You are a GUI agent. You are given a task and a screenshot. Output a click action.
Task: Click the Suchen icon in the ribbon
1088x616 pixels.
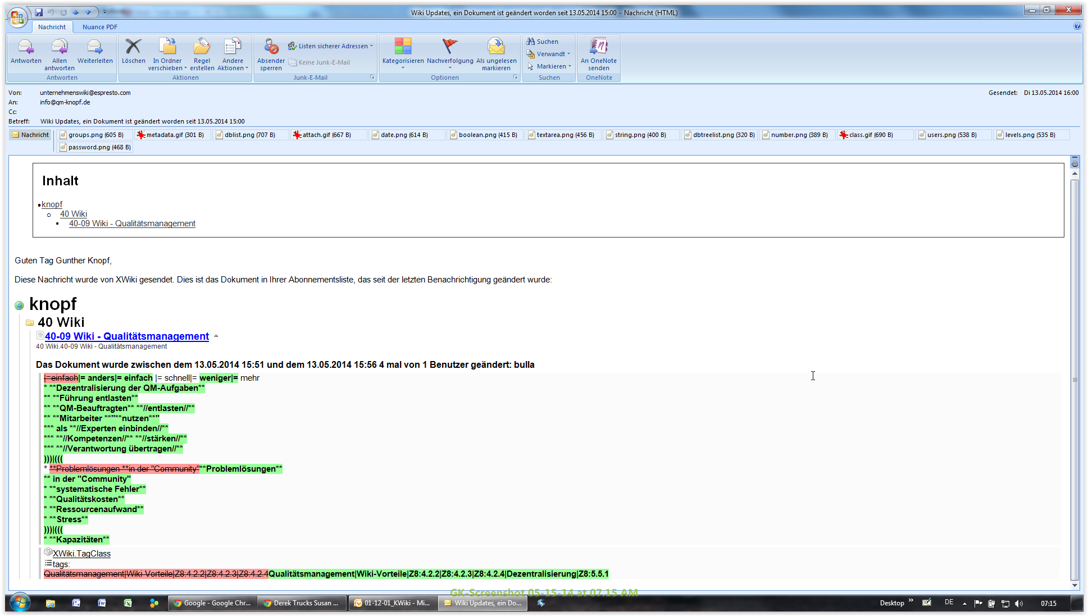tap(531, 41)
